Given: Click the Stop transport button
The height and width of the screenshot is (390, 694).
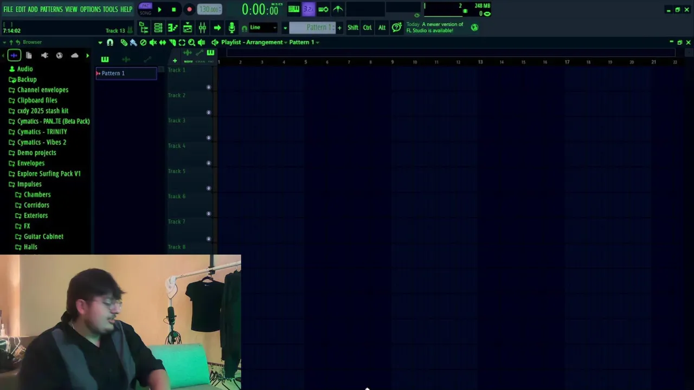Looking at the screenshot, I should click(173, 9).
